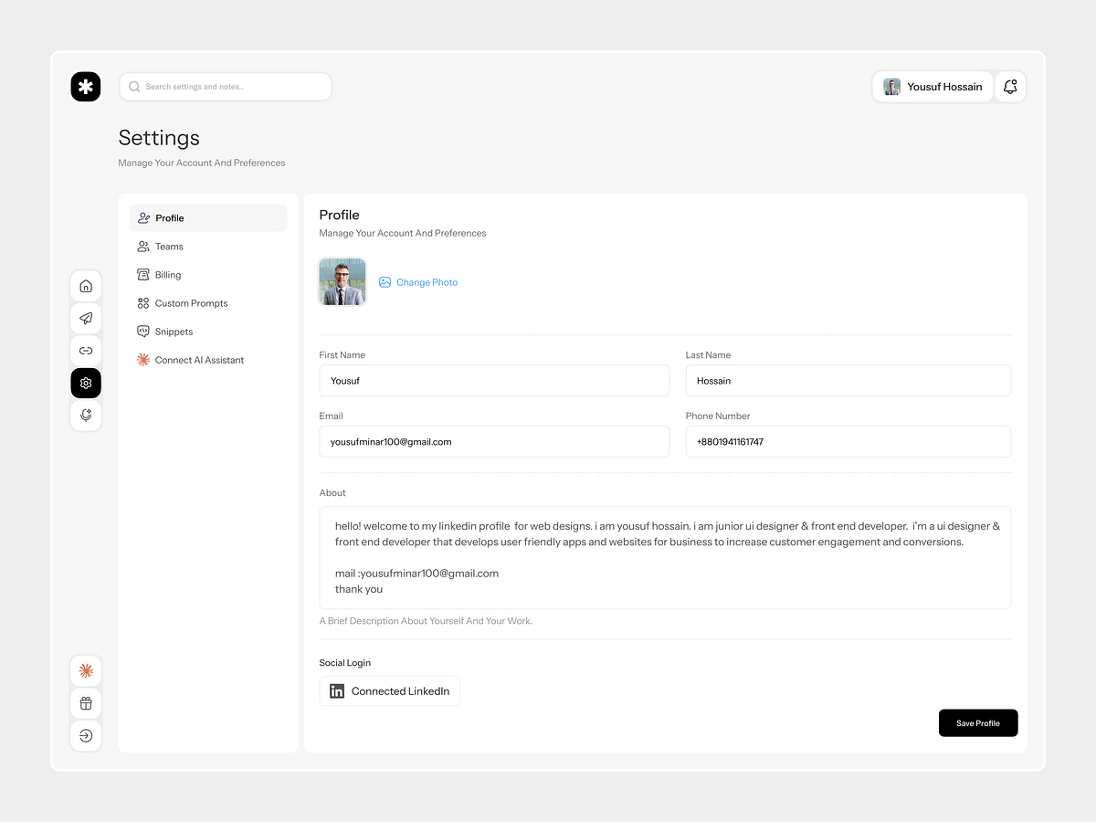The image size is (1096, 822).
Task: Click the Billing receipt icon
Action: [143, 275]
